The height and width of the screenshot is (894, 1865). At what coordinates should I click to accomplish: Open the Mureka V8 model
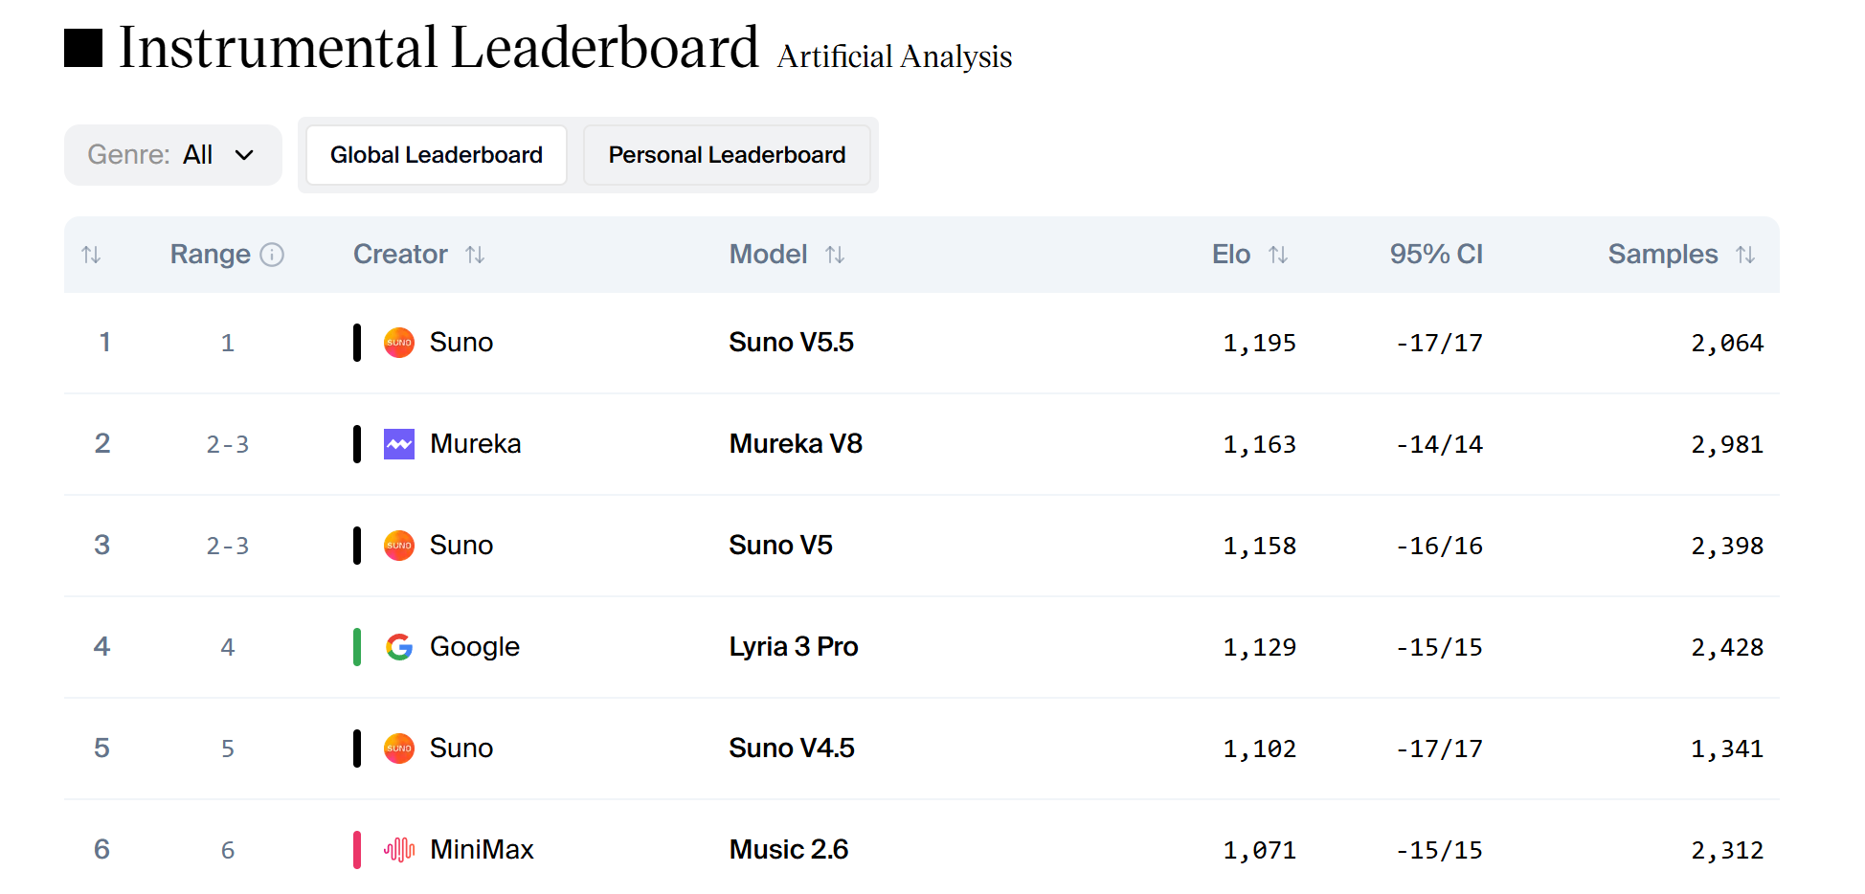[x=797, y=444]
